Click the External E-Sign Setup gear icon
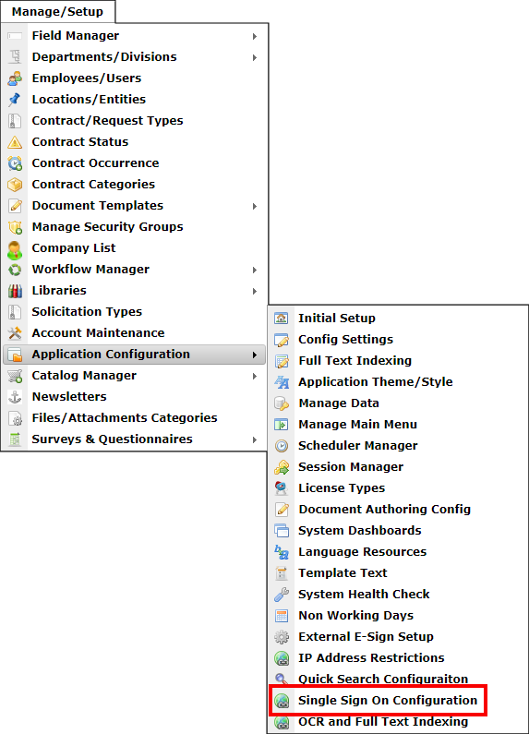The image size is (529, 734). click(282, 637)
